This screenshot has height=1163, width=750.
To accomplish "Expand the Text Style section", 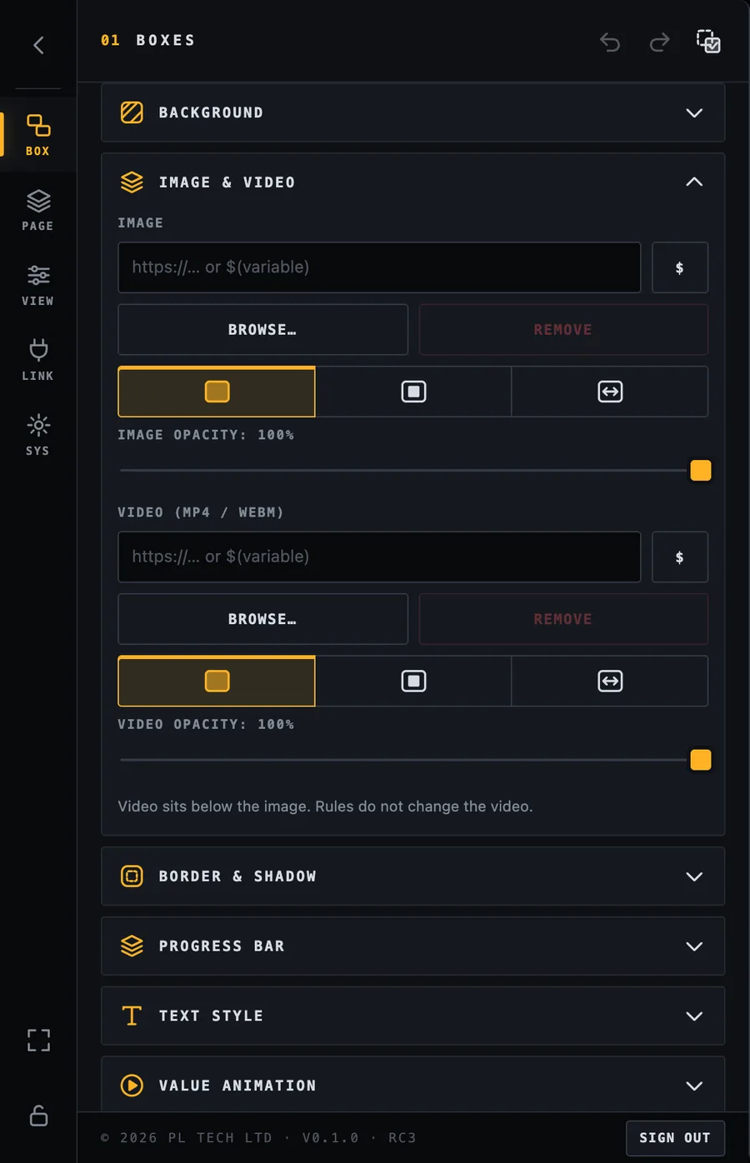I will [x=694, y=1016].
